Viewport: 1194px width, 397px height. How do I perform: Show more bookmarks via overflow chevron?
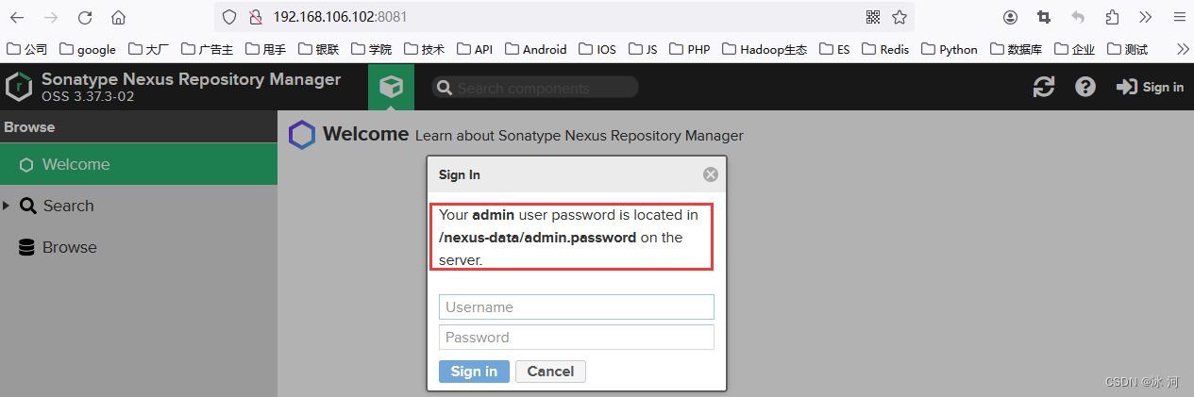click(x=1182, y=49)
